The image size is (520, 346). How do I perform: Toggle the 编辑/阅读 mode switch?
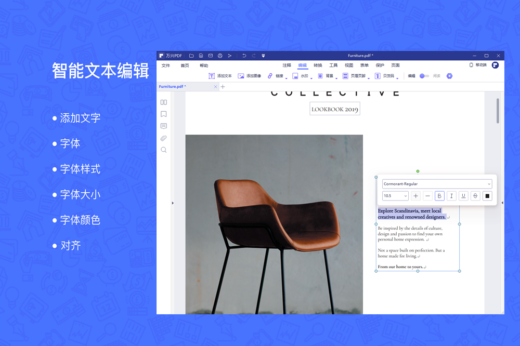424,76
